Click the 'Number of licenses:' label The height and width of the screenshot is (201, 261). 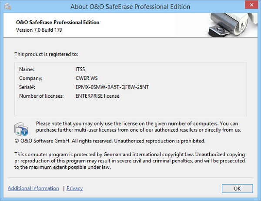41,96
